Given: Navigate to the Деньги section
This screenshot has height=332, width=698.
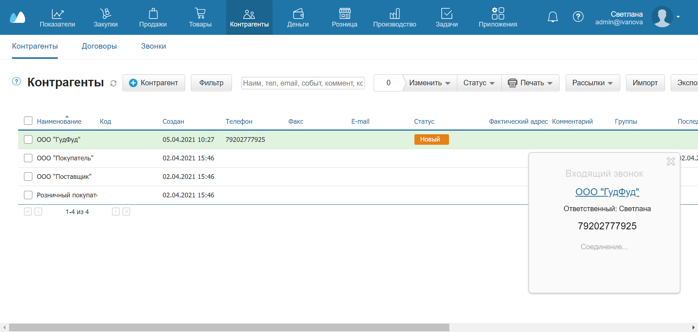Looking at the screenshot, I should point(298,18).
